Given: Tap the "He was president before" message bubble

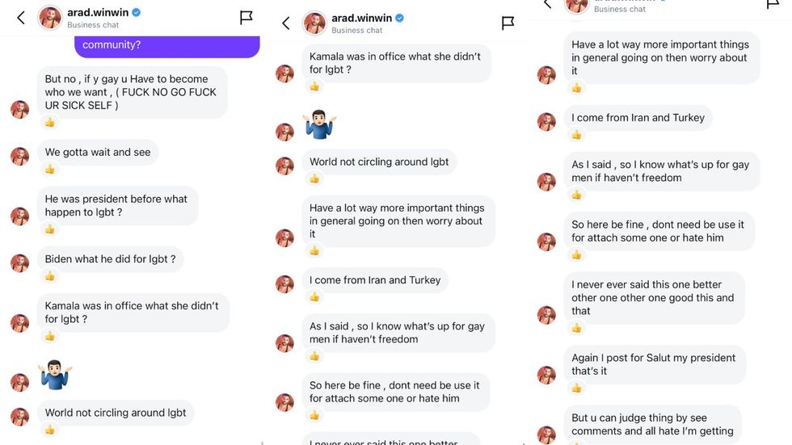Looking at the screenshot, I should click(x=117, y=206).
